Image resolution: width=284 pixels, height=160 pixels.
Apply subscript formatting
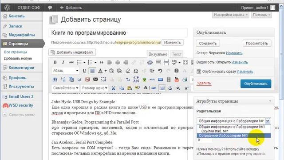[x=178, y=88]
